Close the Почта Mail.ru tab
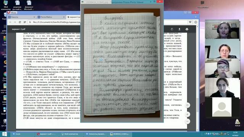Viewport: 244px width, 137px height. 64,17
